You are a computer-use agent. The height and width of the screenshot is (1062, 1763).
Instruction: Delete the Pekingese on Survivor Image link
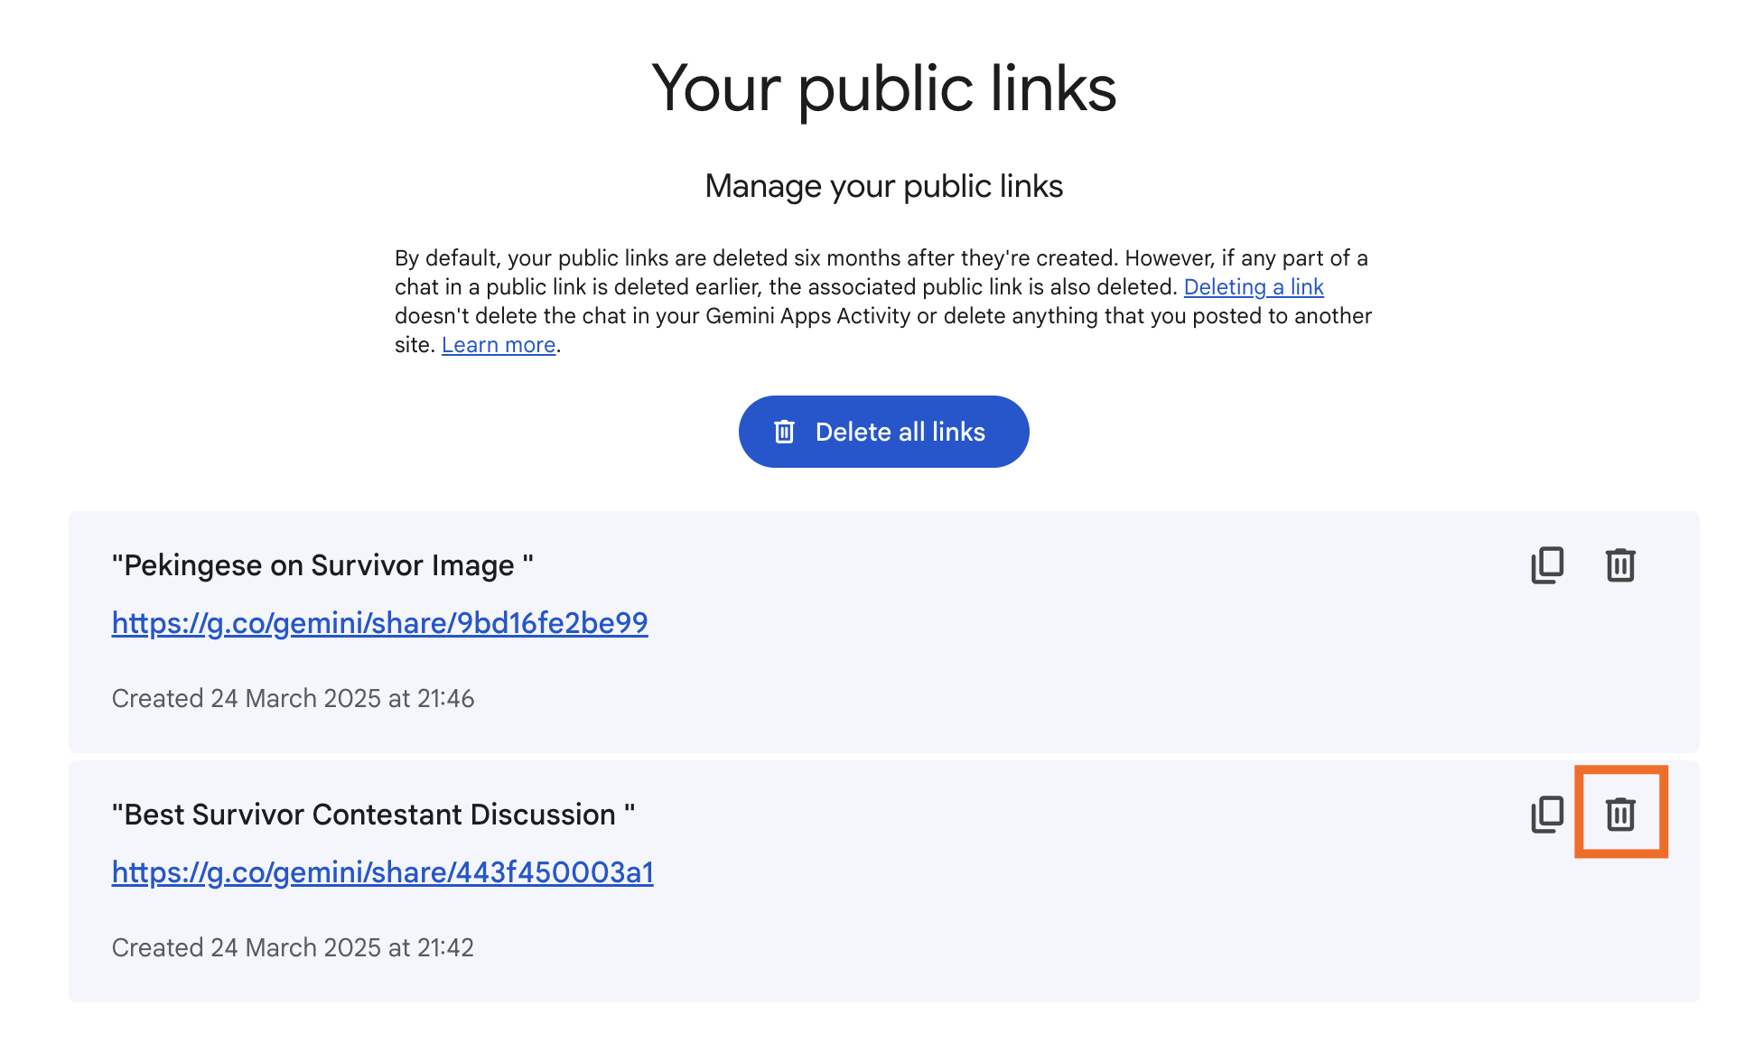pyautogui.click(x=1620, y=565)
